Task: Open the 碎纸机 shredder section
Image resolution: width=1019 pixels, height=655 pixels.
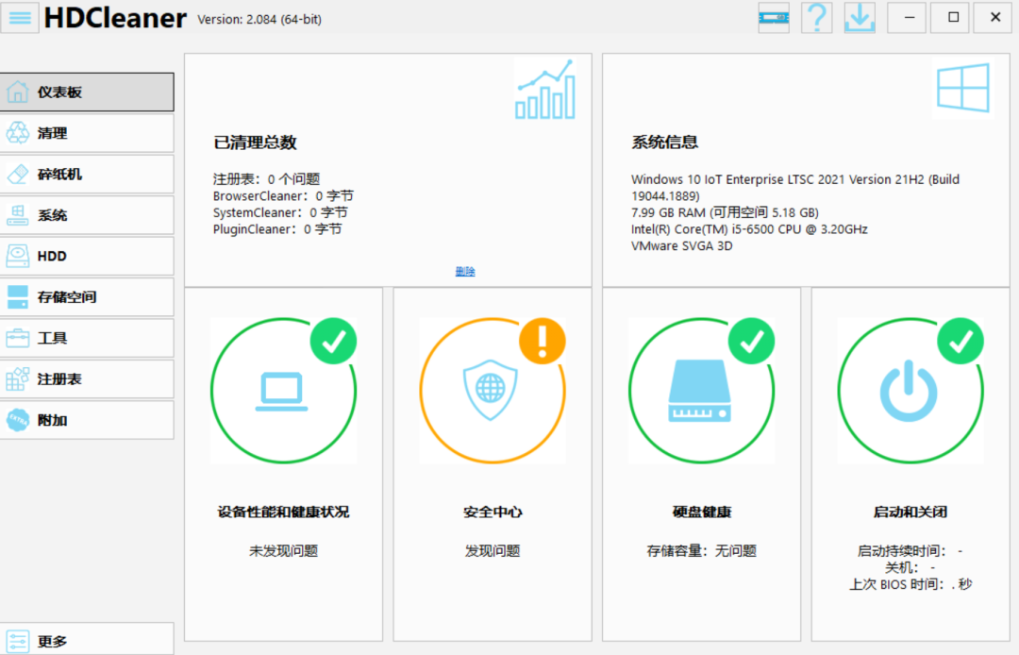Action: coord(87,175)
